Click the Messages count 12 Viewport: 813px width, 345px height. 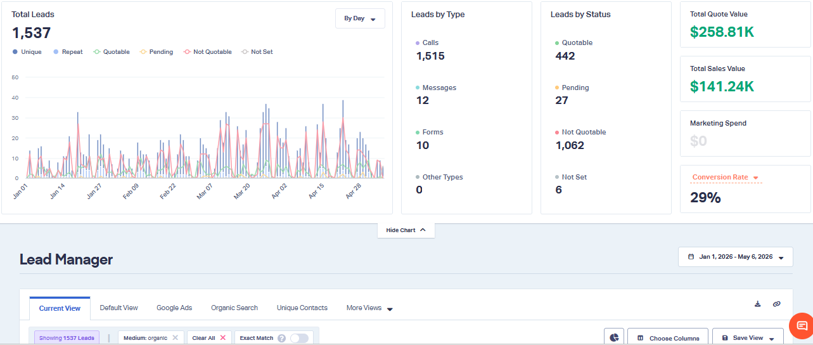point(423,100)
